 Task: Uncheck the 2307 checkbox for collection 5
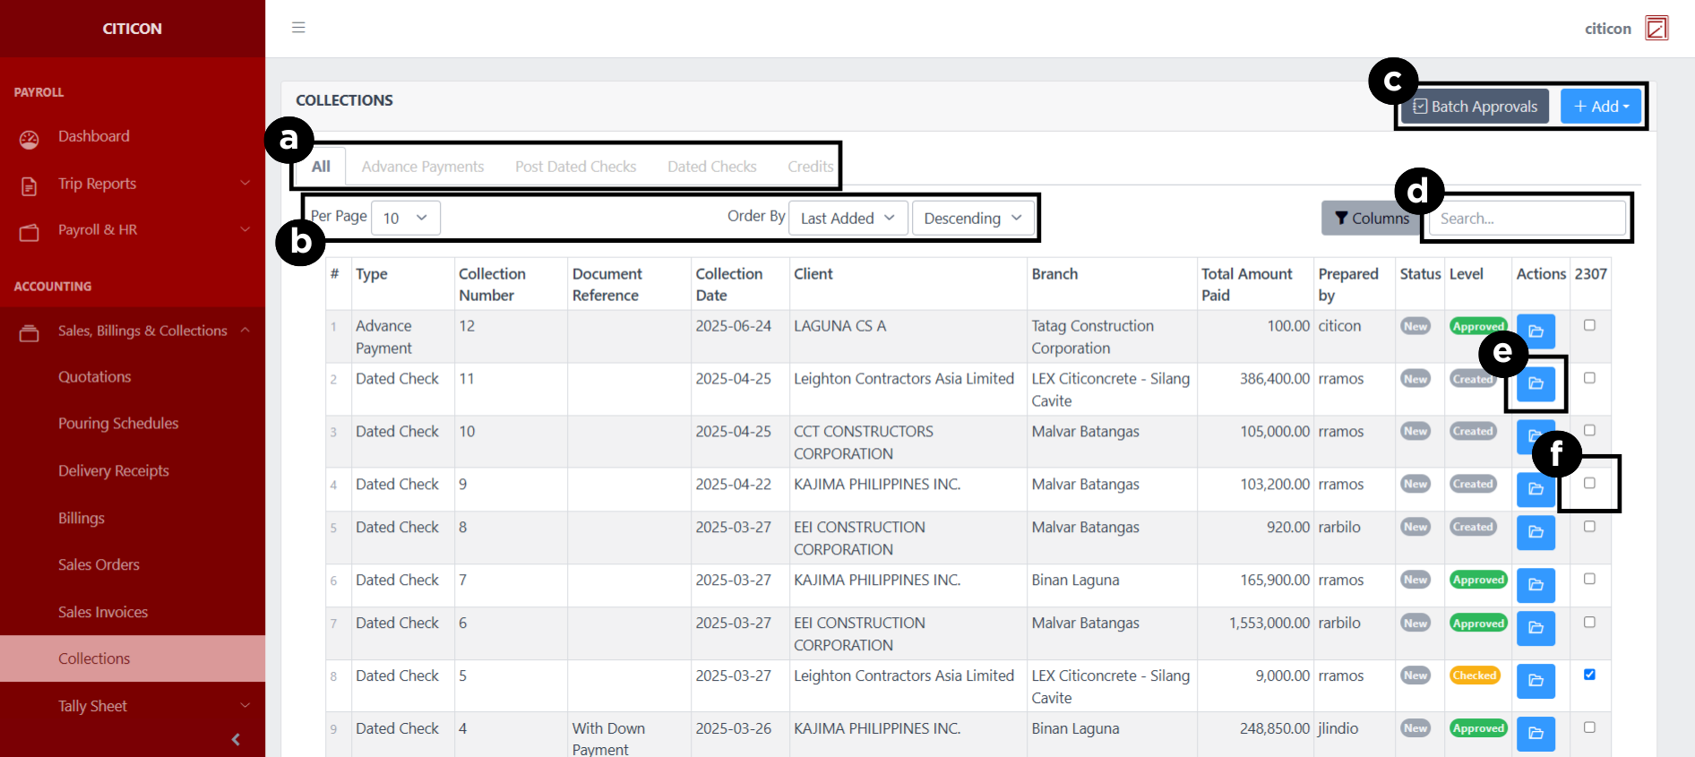(1589, 675)
